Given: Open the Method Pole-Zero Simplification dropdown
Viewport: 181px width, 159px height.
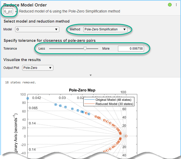Looking at the screenshot, I should 105,29.
